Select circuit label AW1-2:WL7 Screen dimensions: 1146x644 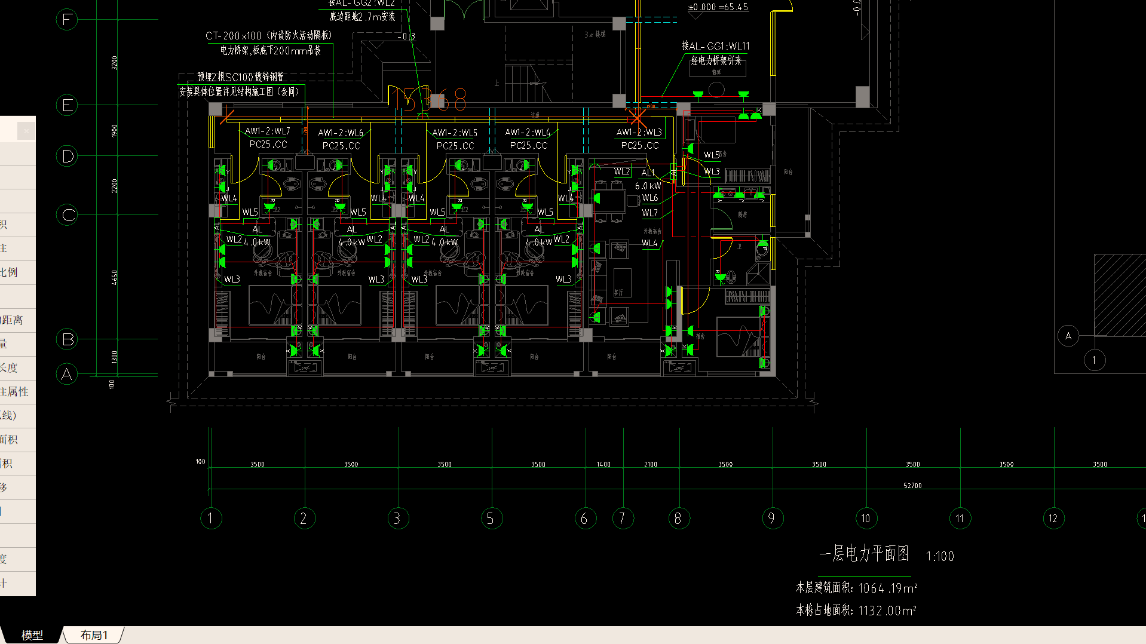[x=268, y=131]
